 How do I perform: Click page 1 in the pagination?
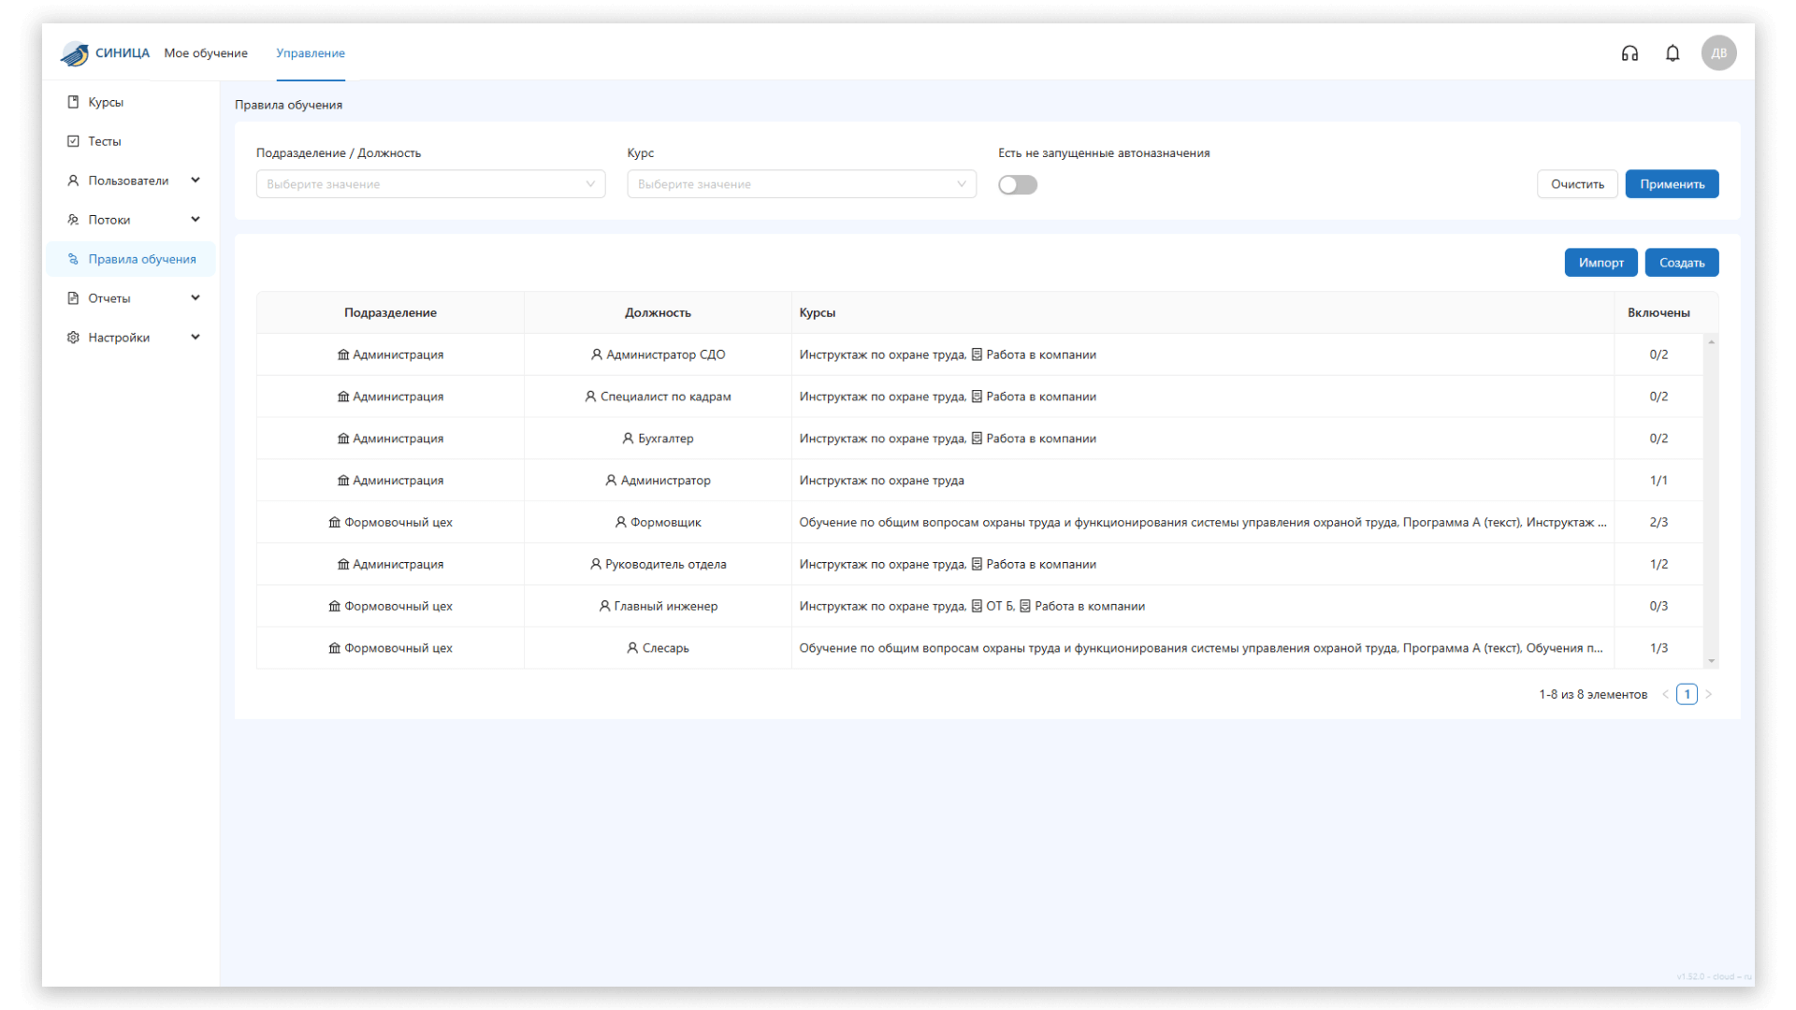[x=1687, y=694]
